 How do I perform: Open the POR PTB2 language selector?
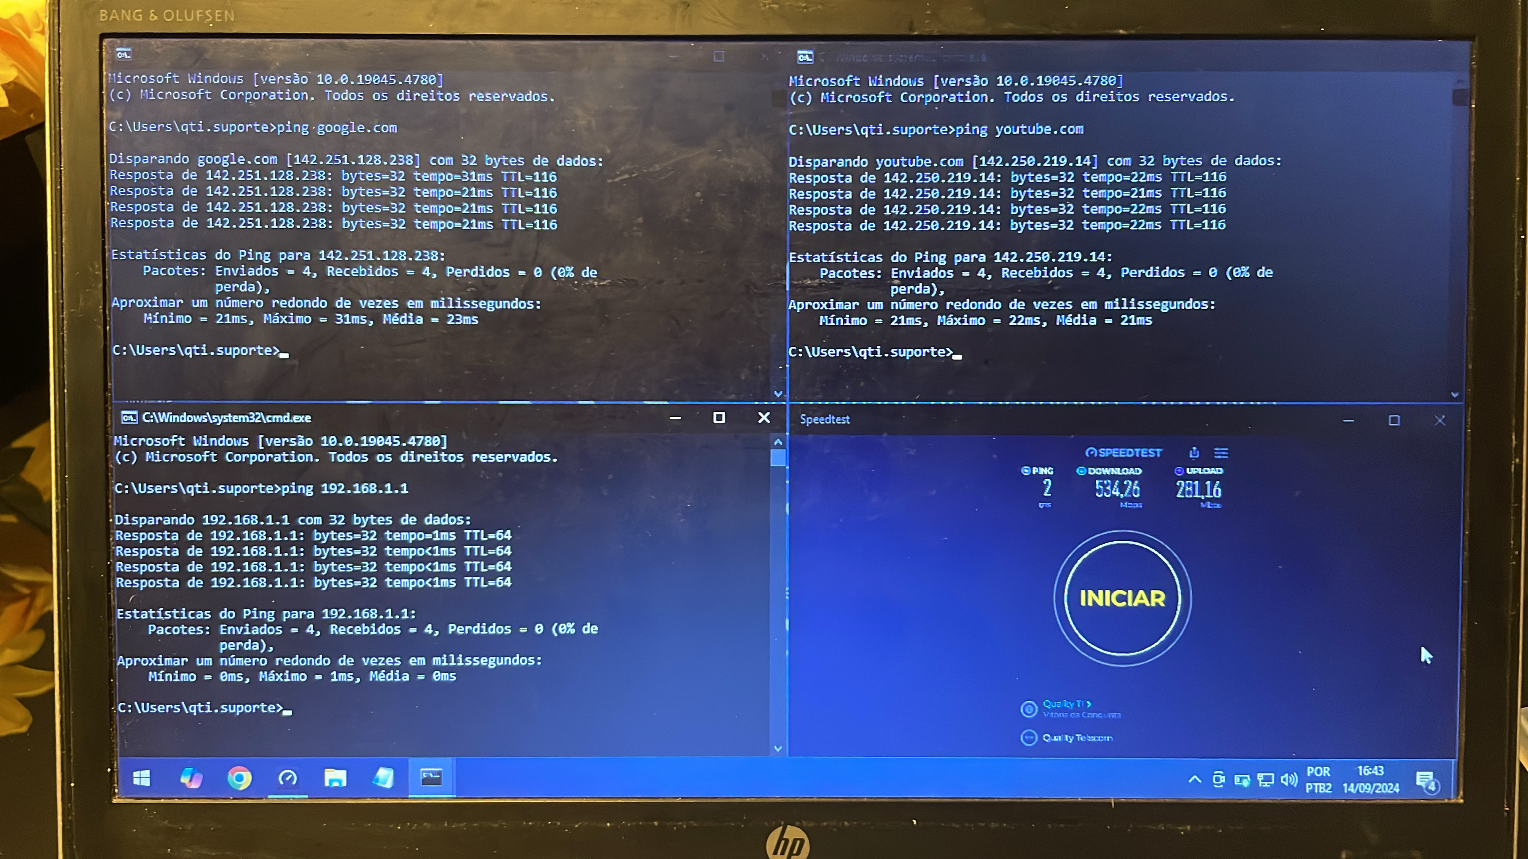pyautogui.click(x=1318, y=779)
